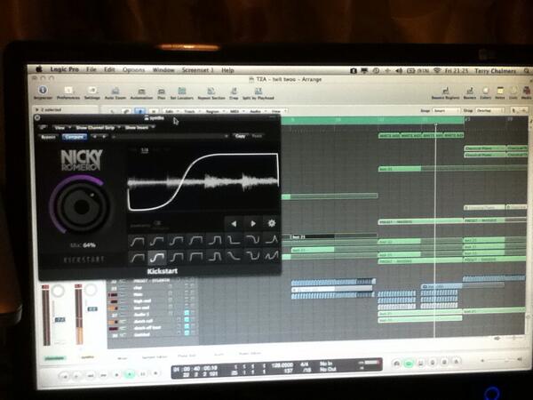
Task: Toggle Auto Zoom in the toolbar
Action: 115,92
